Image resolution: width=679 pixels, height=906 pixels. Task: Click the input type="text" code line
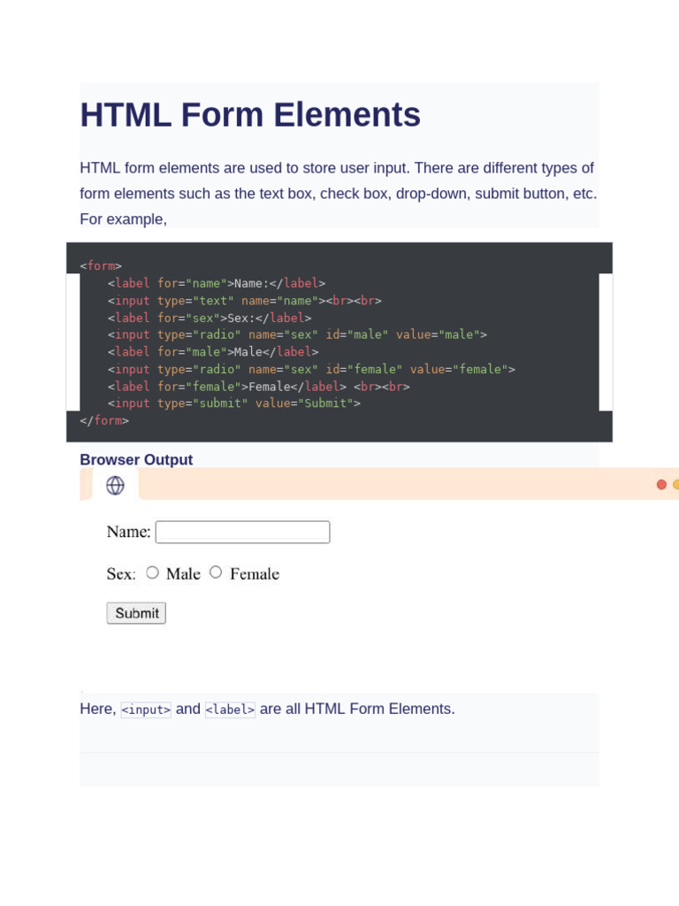pos(244,301)
